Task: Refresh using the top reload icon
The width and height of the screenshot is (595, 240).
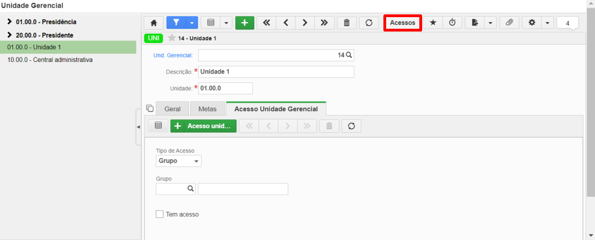Action: (x=369, y=23)
